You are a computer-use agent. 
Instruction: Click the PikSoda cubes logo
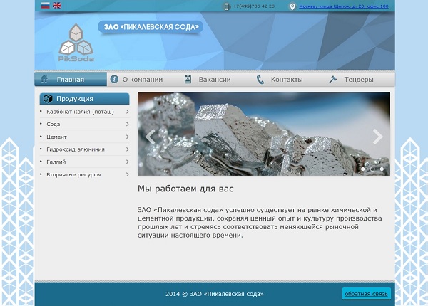(76, 43)
